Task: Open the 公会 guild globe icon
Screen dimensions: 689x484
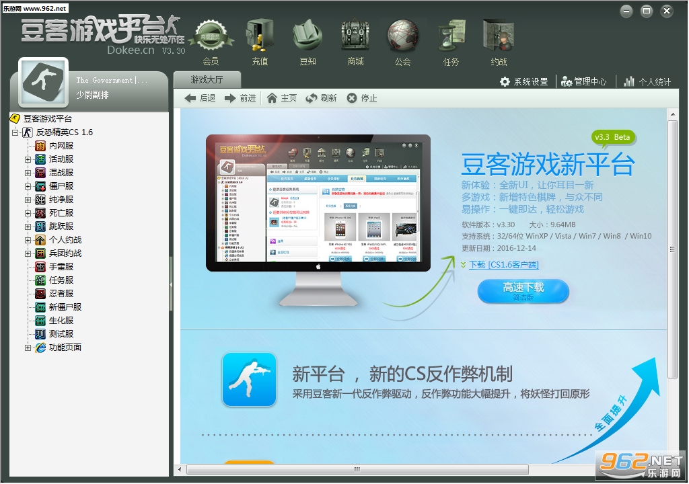Action: 402,37
